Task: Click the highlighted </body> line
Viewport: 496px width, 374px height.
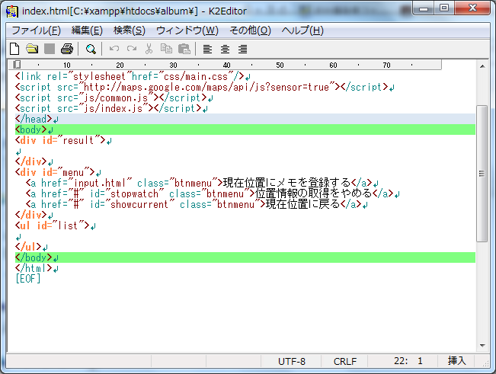Action: point(245,257)
